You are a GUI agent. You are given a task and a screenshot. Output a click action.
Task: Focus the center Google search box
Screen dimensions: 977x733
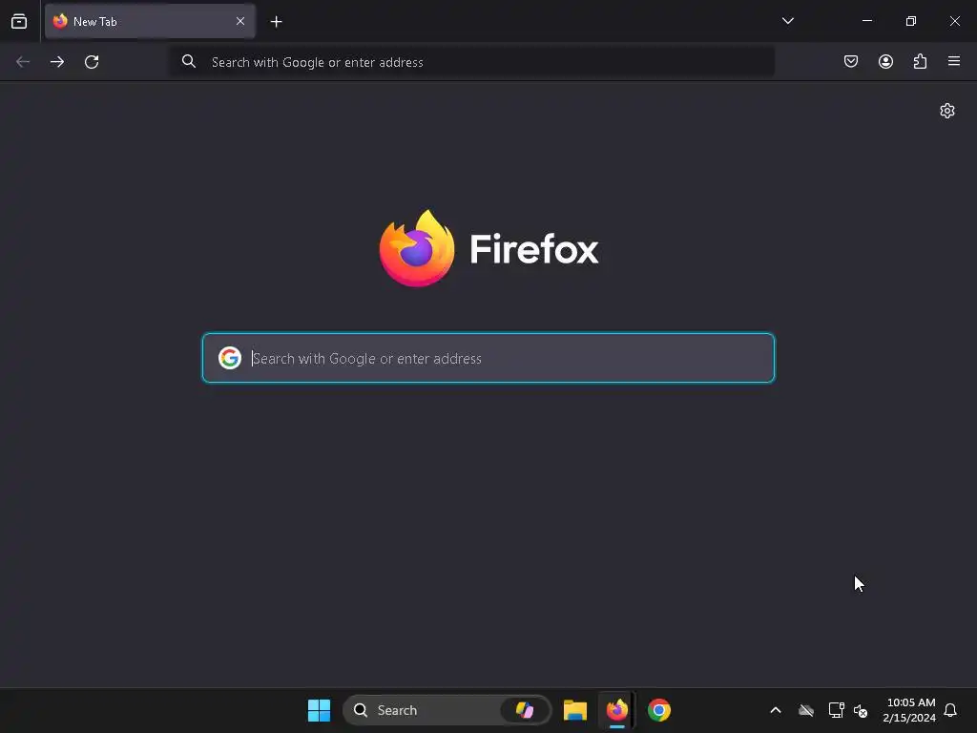click(x=488, y=358)
